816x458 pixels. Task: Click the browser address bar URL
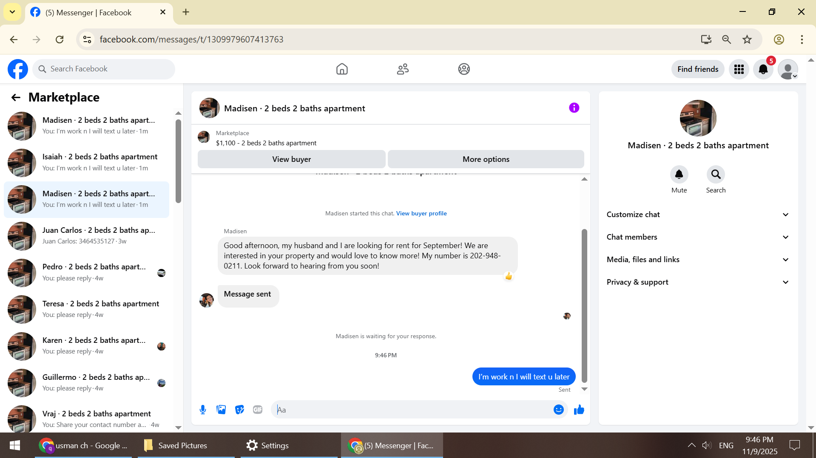[x=191, y=40]
